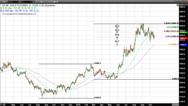
Task: Click the small scale icon next to Dyn
Action: coord(4,105)
